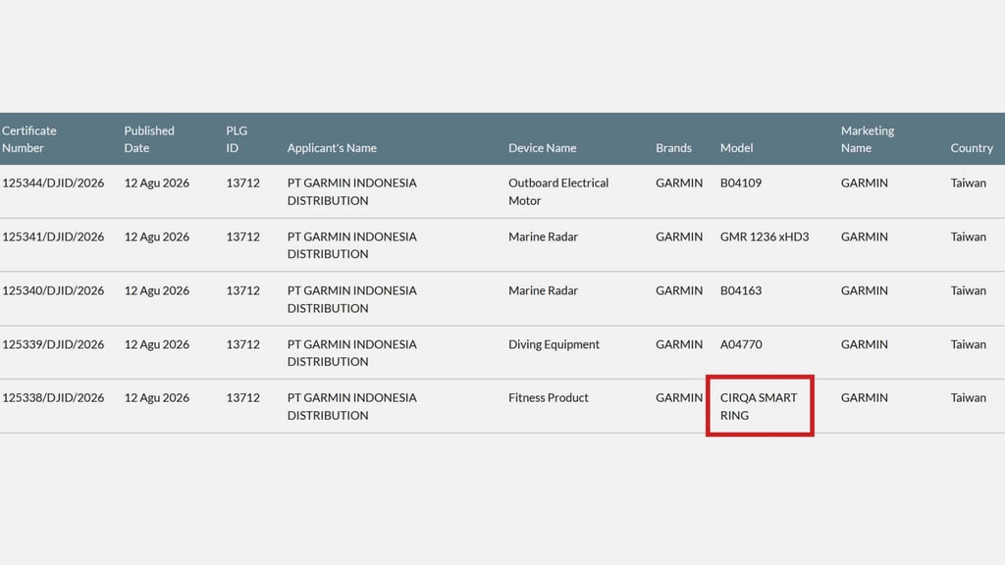Click the Published Date column header

pos(149,139)
